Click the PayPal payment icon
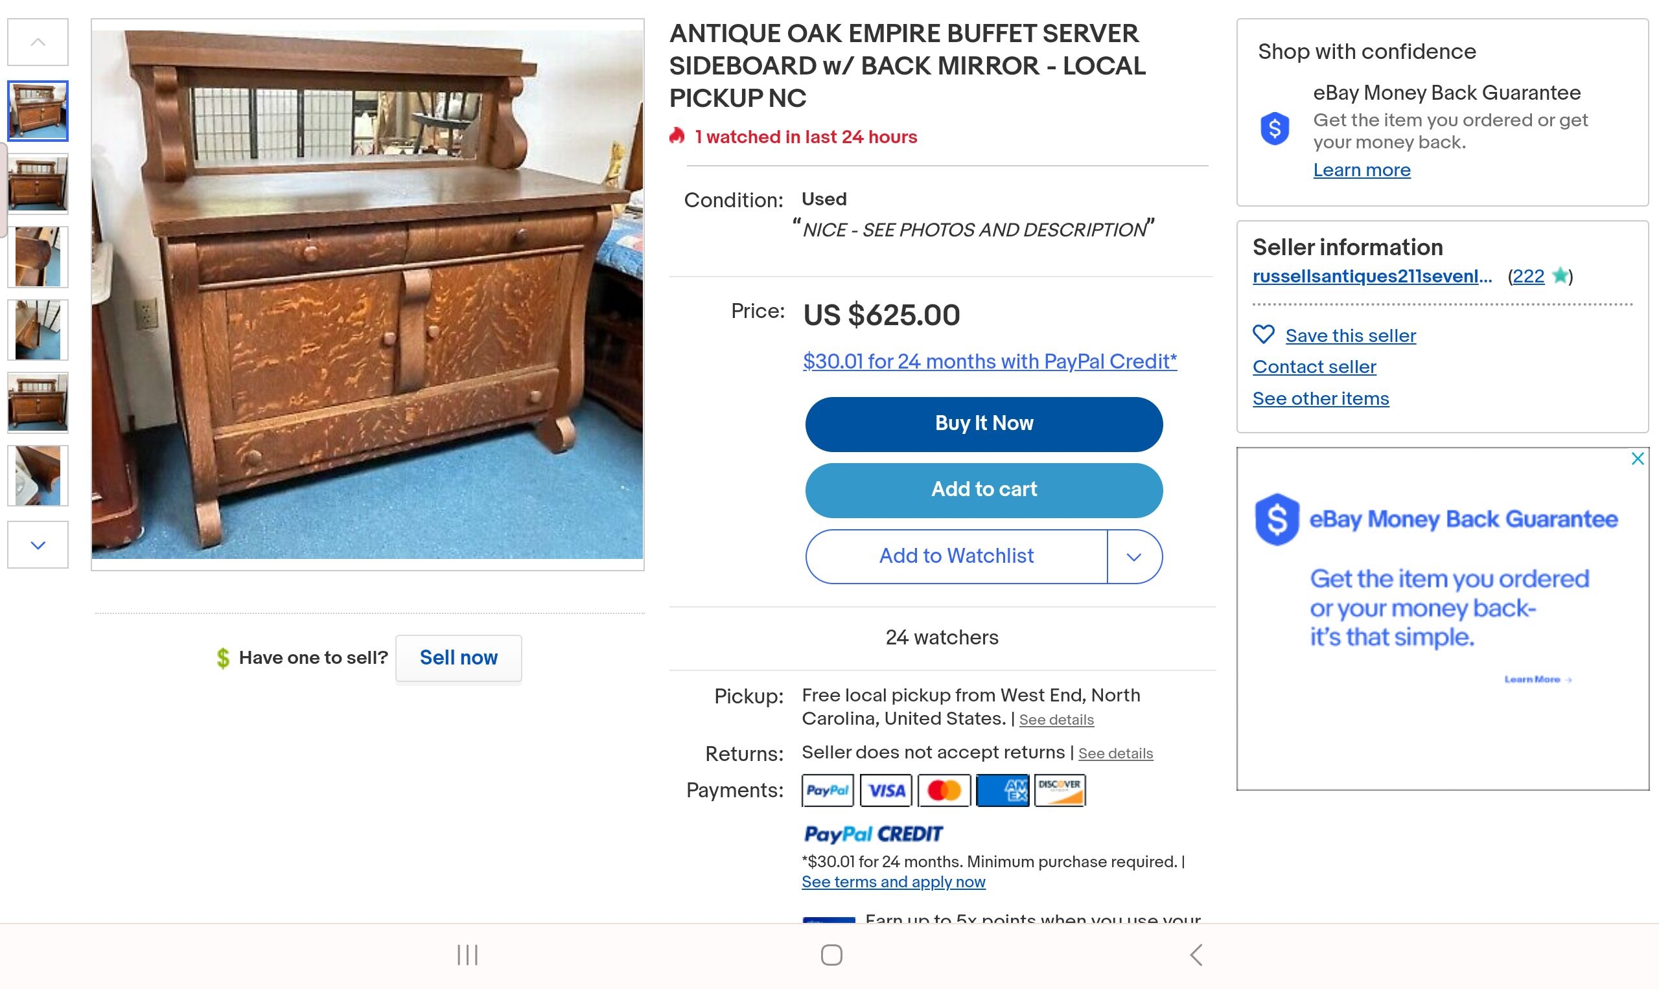The image size is (1659, 989). coord(828,790)
